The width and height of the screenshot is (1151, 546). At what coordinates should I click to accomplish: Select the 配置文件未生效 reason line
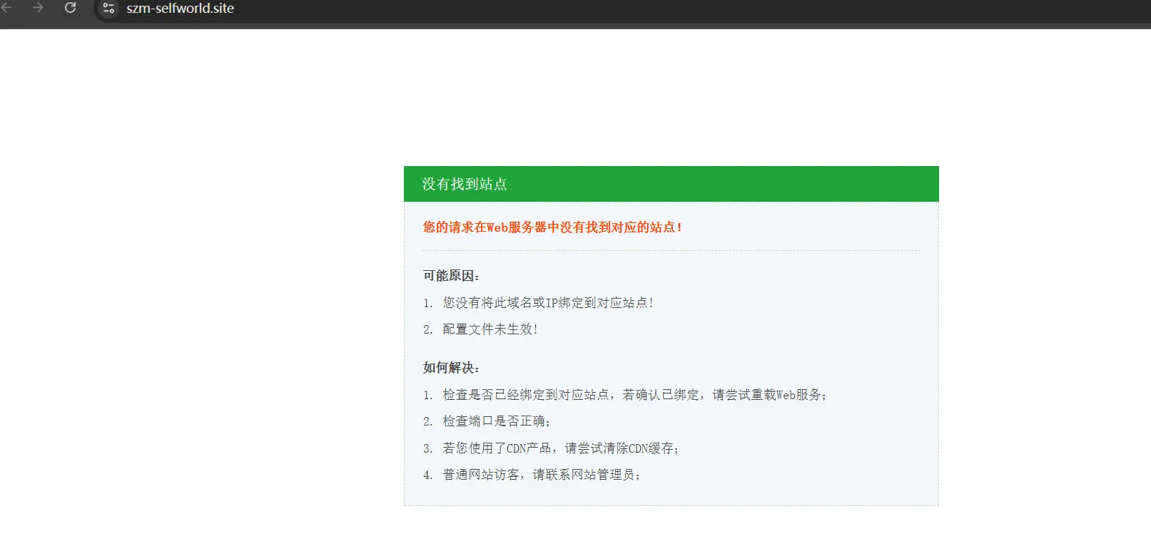(490, 329)
